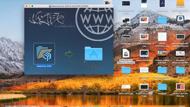Select Project Office P.jpg on desktop

(144, 70)
